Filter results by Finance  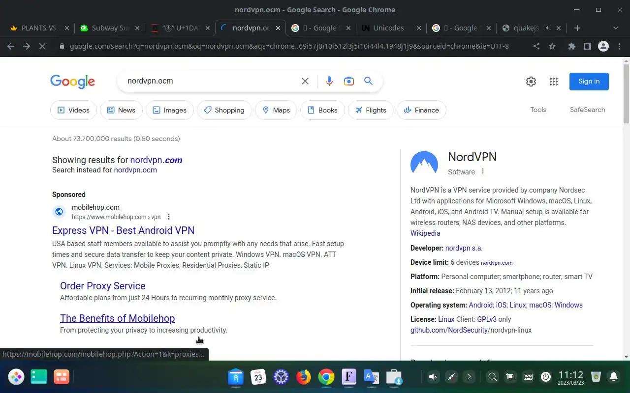[x=421, y=110]
